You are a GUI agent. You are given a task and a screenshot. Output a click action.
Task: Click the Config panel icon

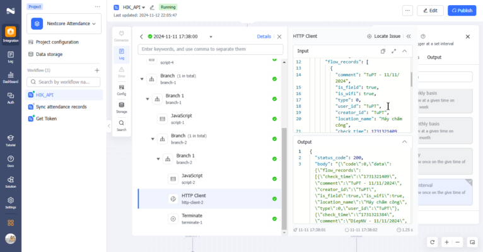pos(121,89)
